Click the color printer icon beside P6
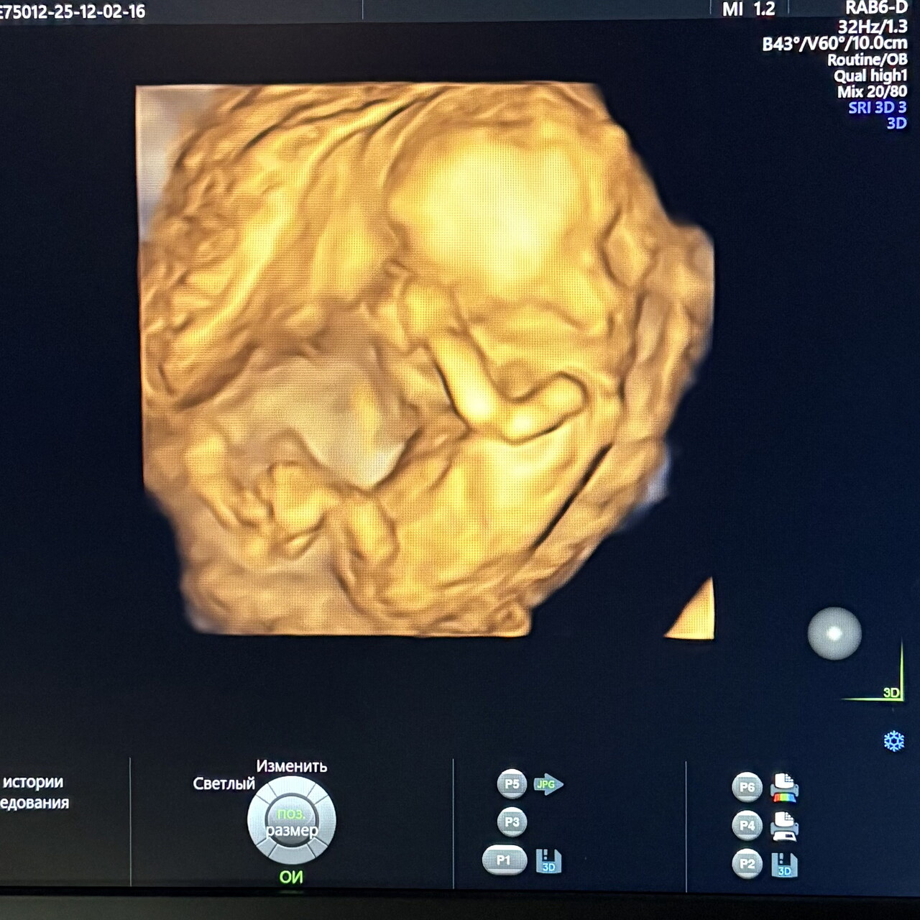Viewport: 920px width, 920px height. pos(784,788)
